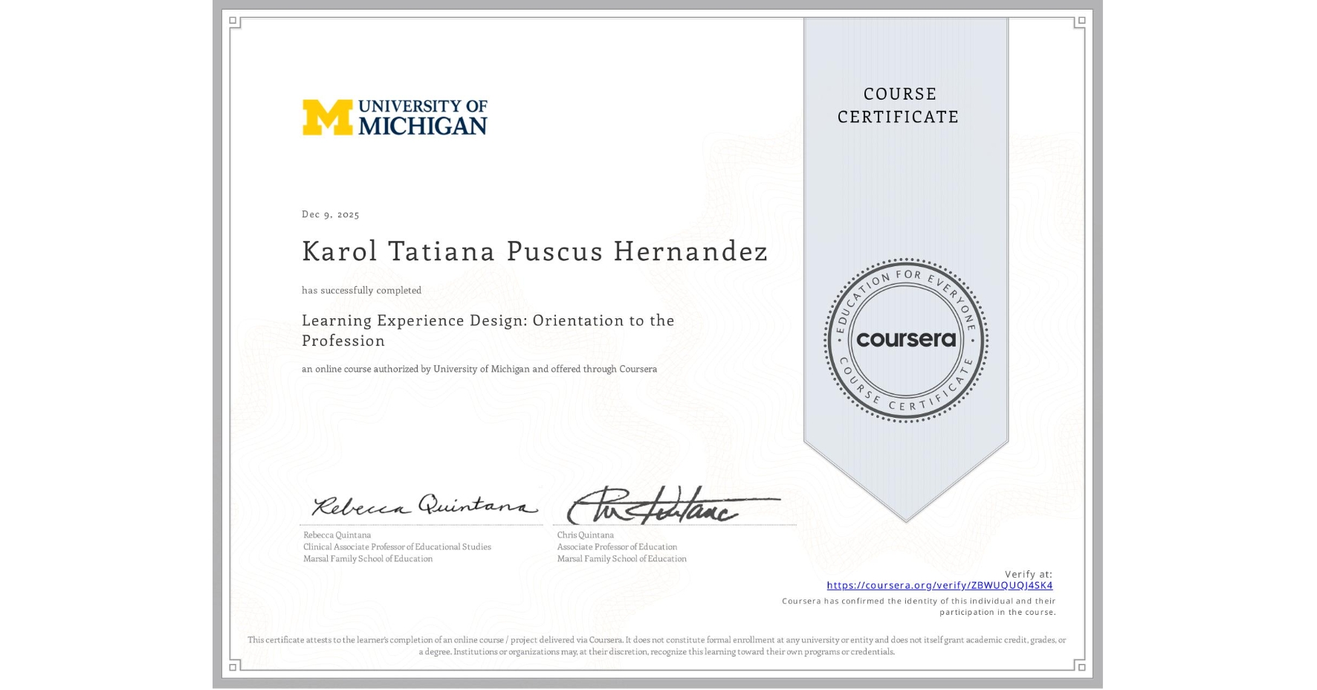Click Chris Quintana's handwritten signature
The image size is (1317, 690).
click(x=673, y=506)
